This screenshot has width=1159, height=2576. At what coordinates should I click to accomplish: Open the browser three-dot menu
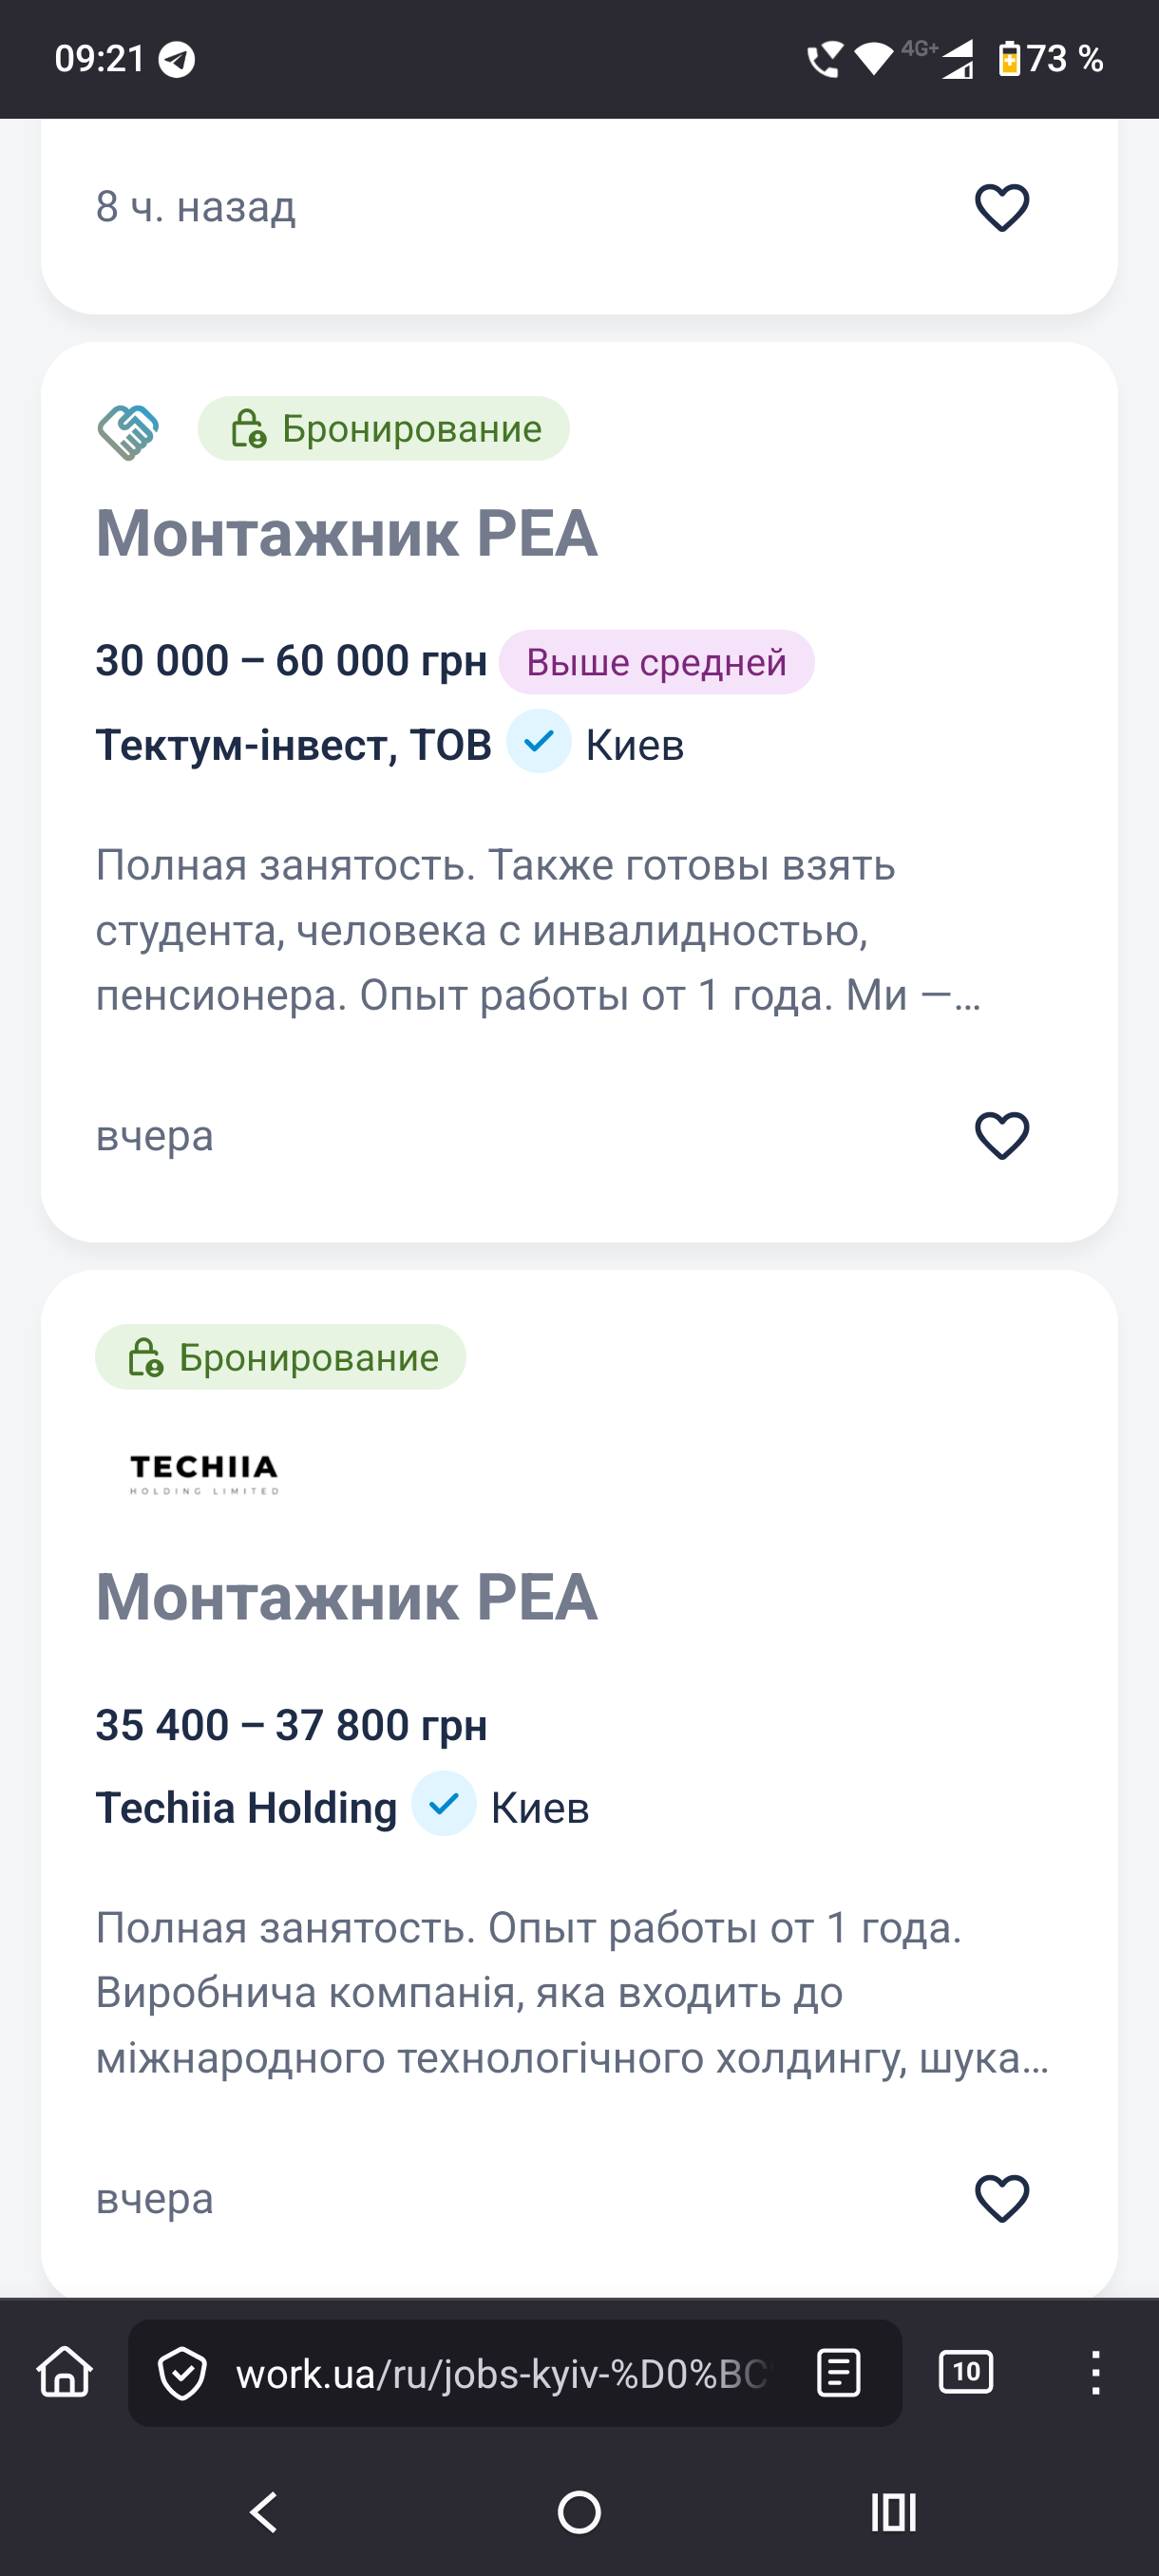tap(1095, 2372)
